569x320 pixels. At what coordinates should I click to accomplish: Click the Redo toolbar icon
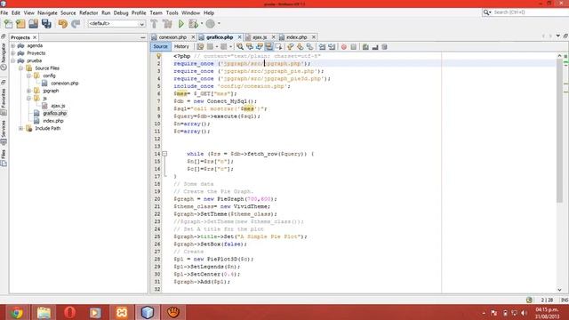pyautogui.click(x=76, y=24)
